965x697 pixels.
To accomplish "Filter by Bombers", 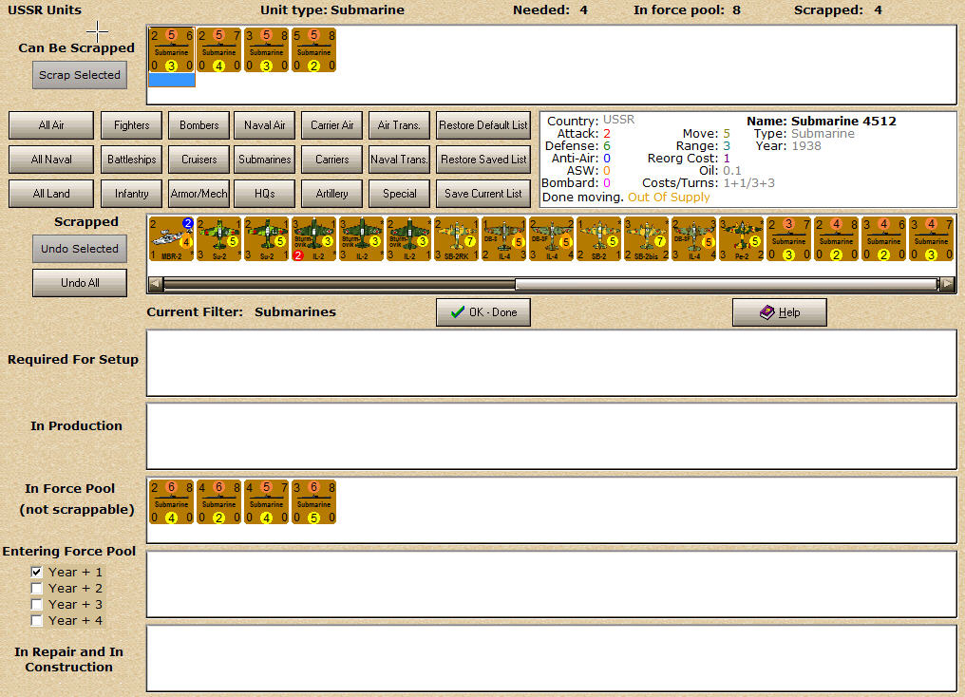I will [x=199, y=125].
